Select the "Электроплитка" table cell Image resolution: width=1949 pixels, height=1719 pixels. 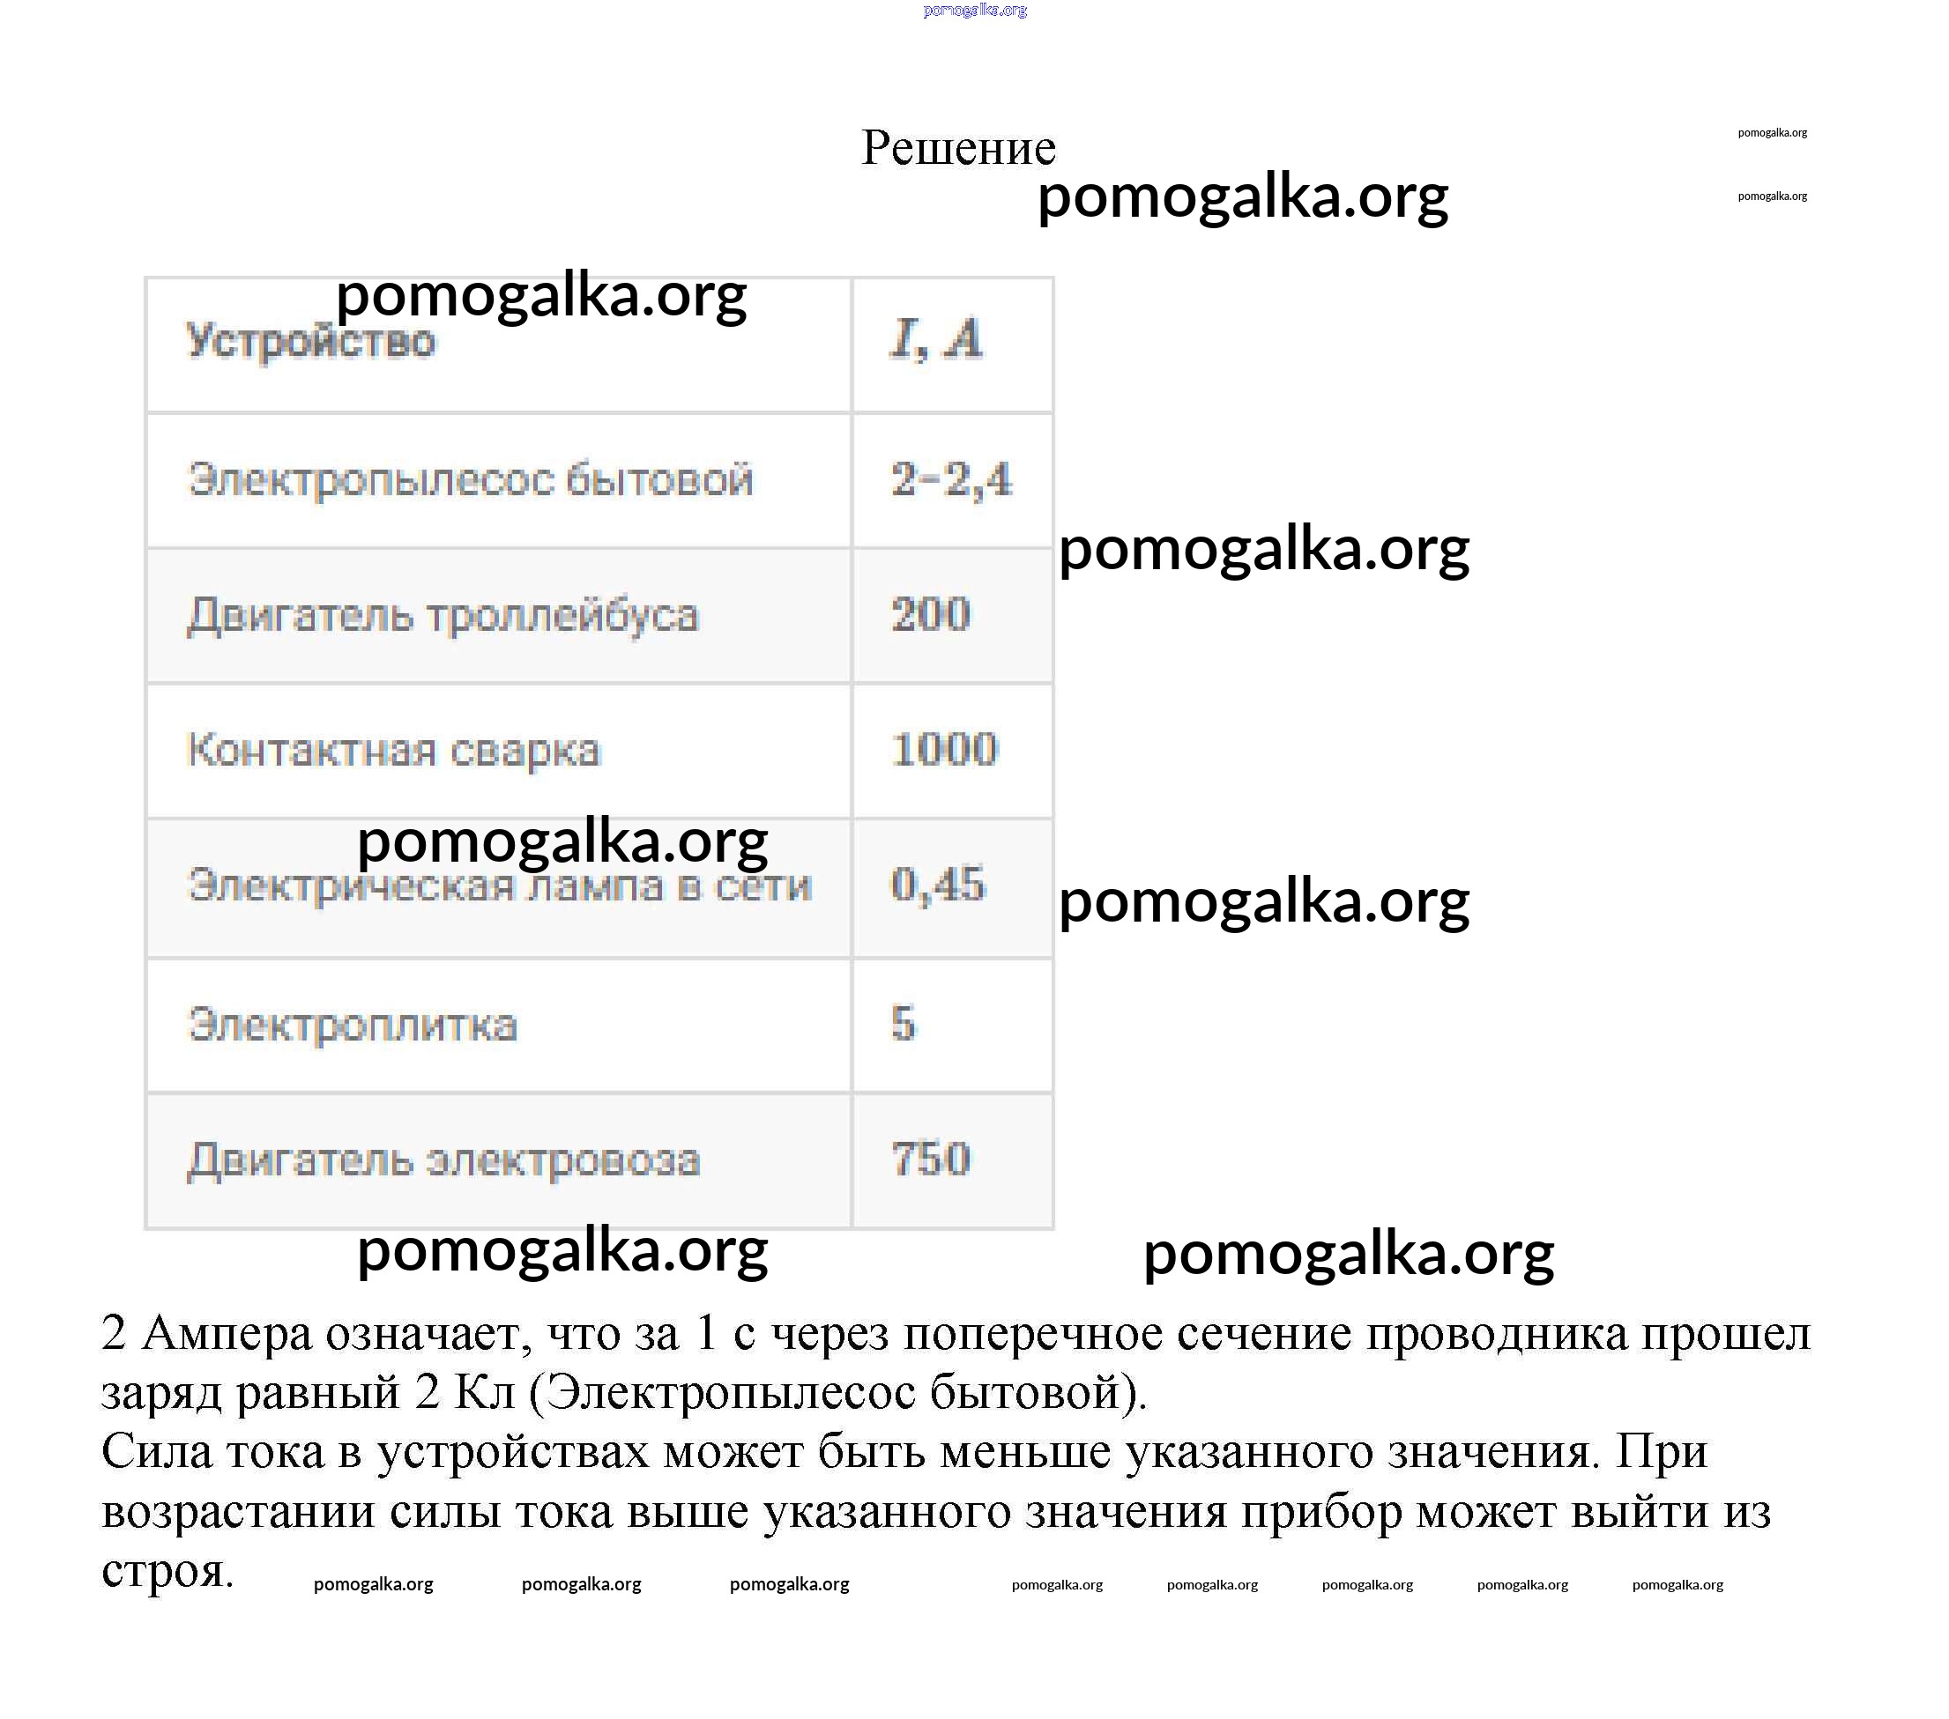point(353,1026)
